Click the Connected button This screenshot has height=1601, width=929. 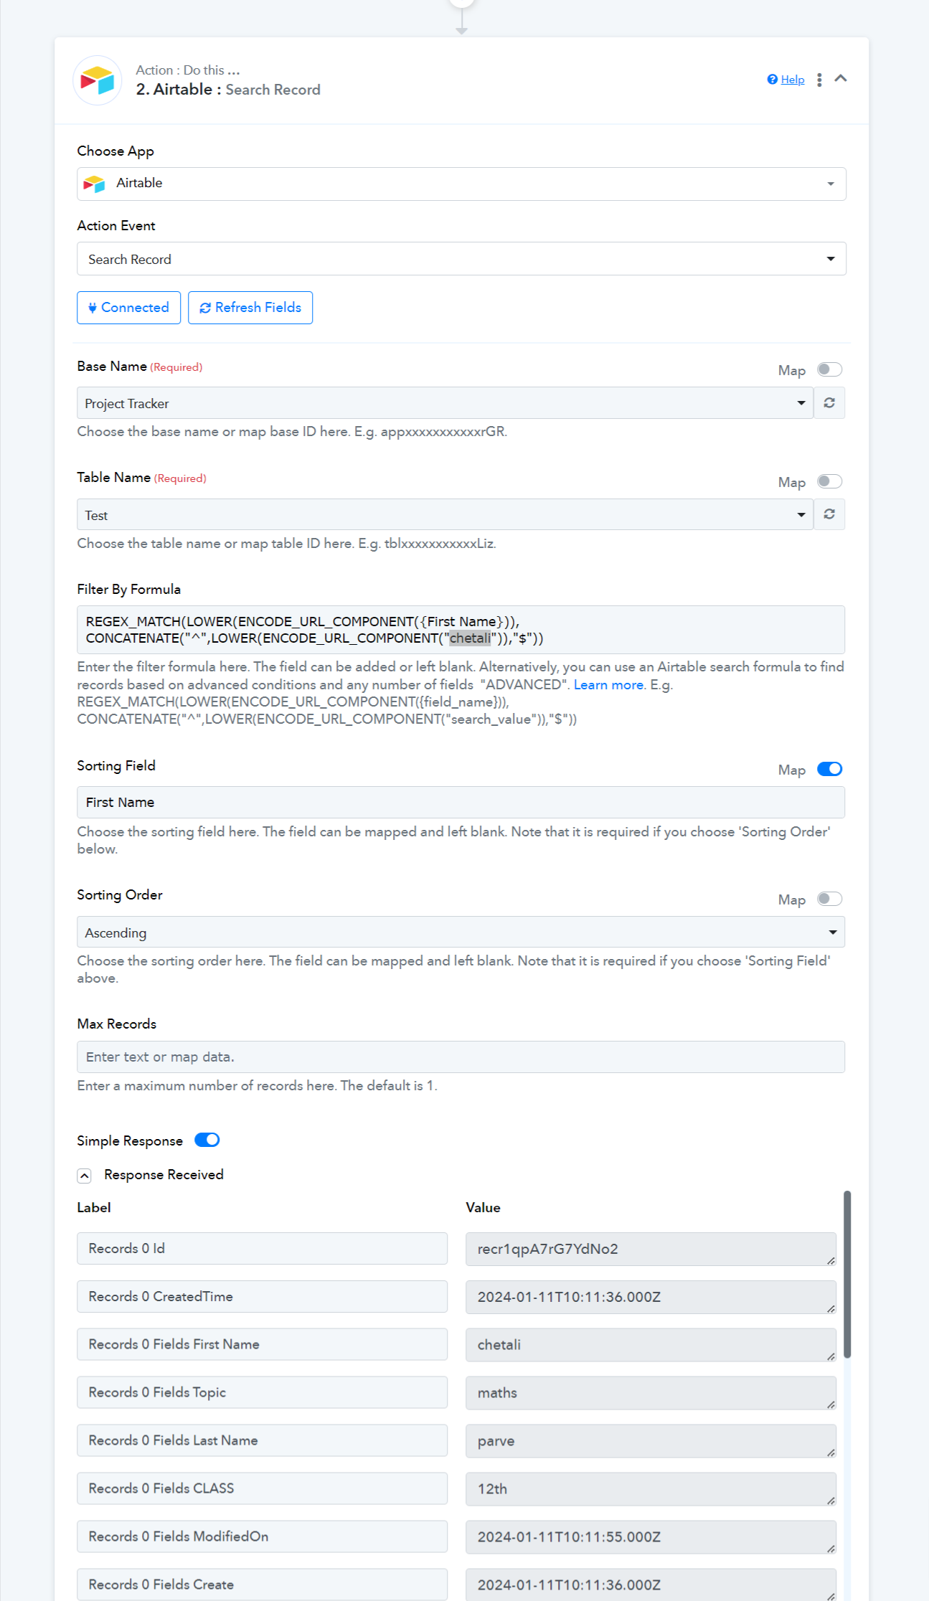click(x=128, y=308)
